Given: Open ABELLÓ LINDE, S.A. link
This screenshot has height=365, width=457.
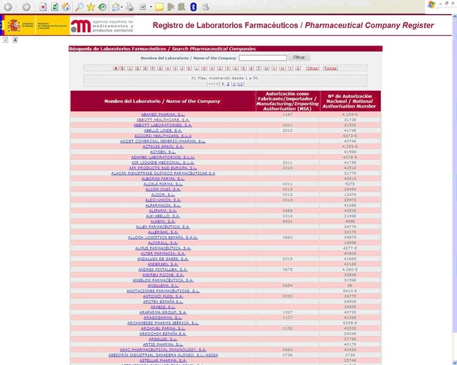Looking at the screenshot, I should (x=163, y=130).
